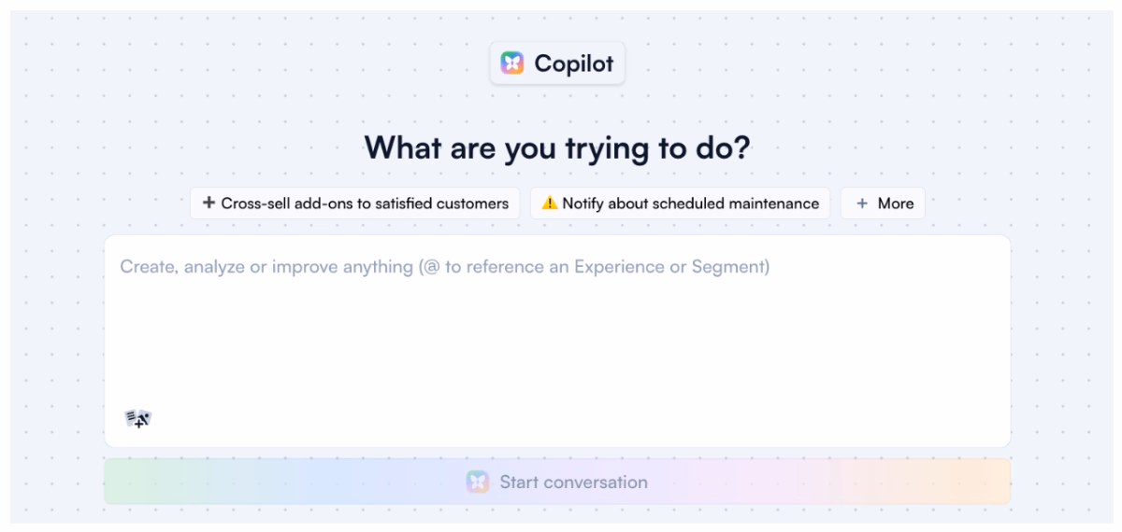Click the What are you trying to do? heading
The height and width of the screenshot is (532, 1122).
(557, 147)
